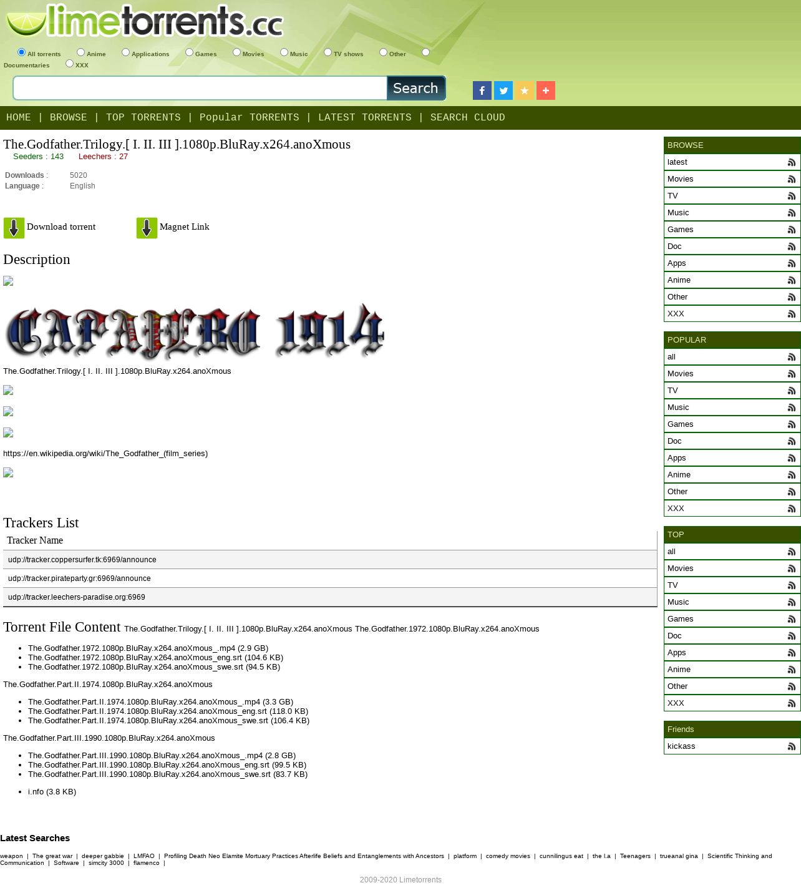801x893 pixels.
Task: Click the orange plus share icon
Action: point(546,90)
